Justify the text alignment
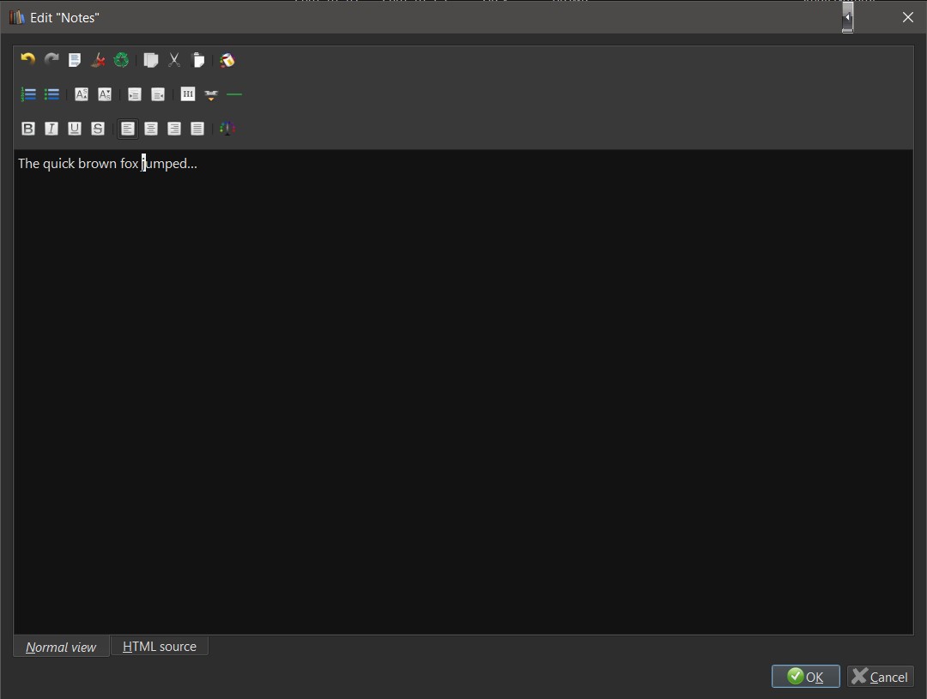This screenshot has width=927, height=699. point(197,128)
